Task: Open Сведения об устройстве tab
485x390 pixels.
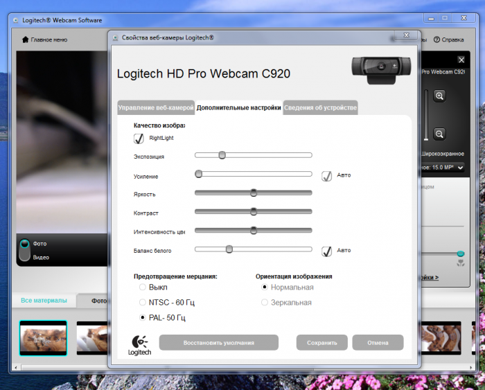Action: pos(320,108)
